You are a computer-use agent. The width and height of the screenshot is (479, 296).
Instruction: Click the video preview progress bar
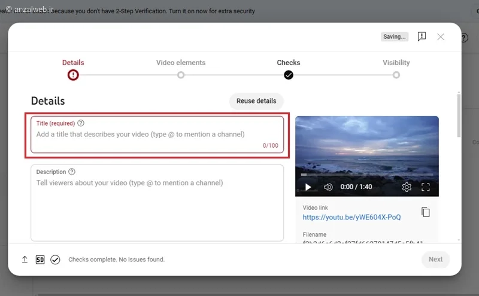367,175
